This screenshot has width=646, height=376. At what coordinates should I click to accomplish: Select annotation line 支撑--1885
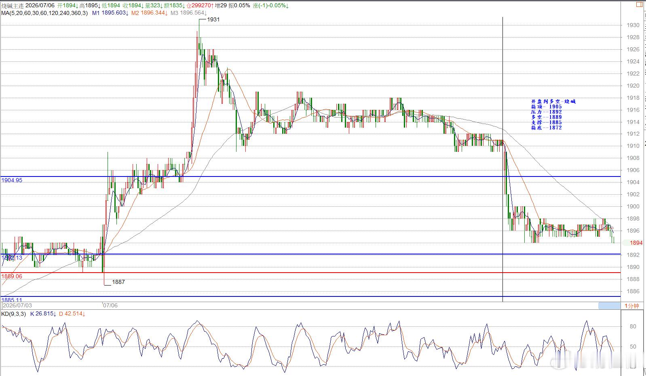coord(547,122)
